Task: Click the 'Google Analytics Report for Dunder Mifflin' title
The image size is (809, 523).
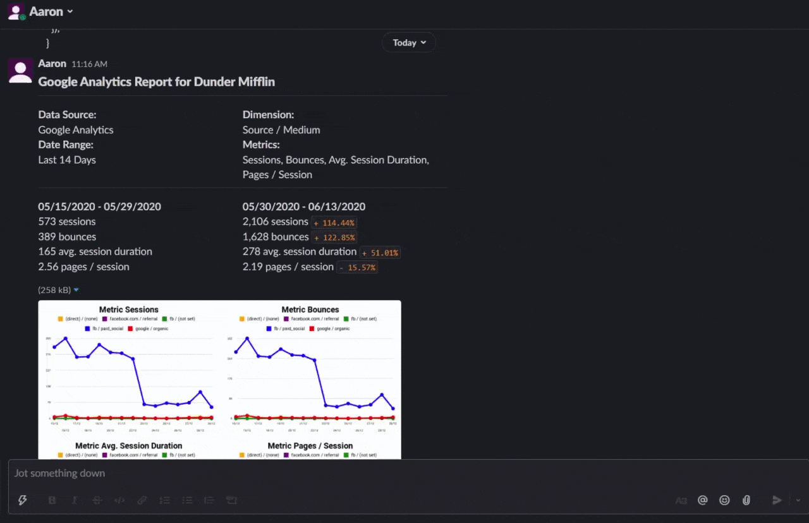Action: (x=156, y=81)
